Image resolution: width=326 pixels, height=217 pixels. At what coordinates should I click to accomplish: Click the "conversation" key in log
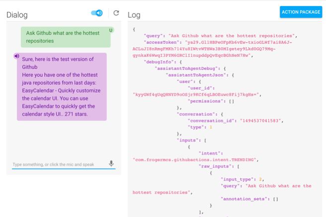pyautogui.click(x=196, y=114)
